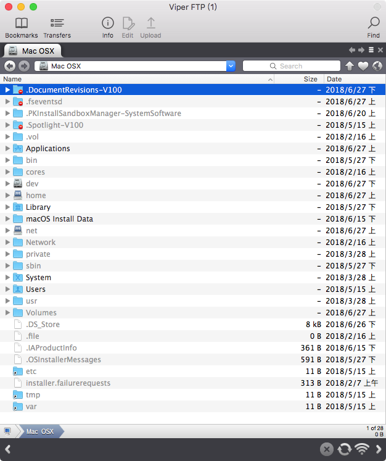The height and width of the screenshot is (461, 386).
Task: Click the System folder icon
Action: point(18,278)
